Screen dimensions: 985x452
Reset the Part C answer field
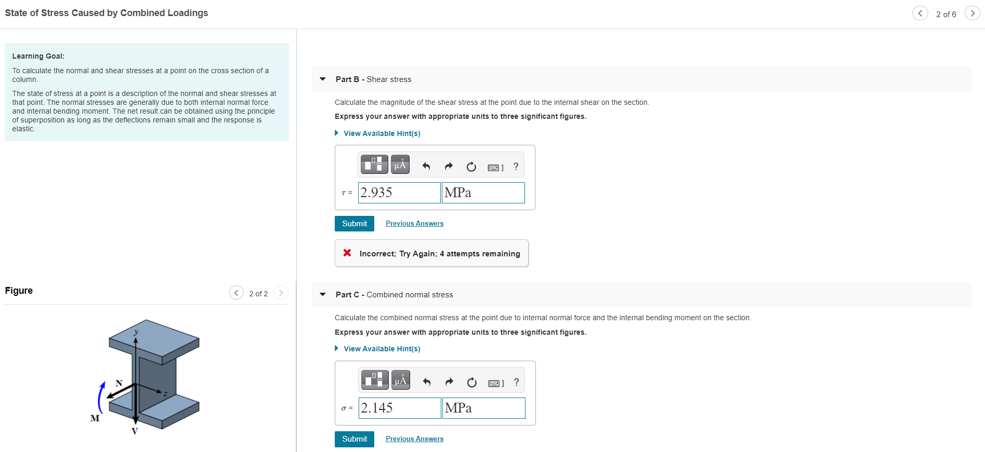pos(472,382)
